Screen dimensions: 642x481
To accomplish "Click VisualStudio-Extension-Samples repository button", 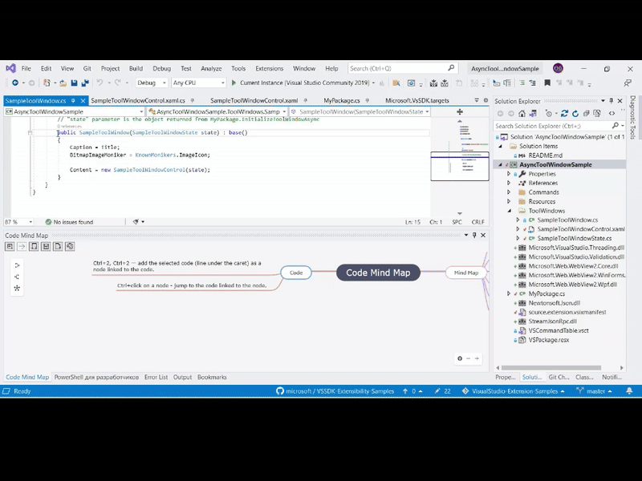I will tap(514, 391).
